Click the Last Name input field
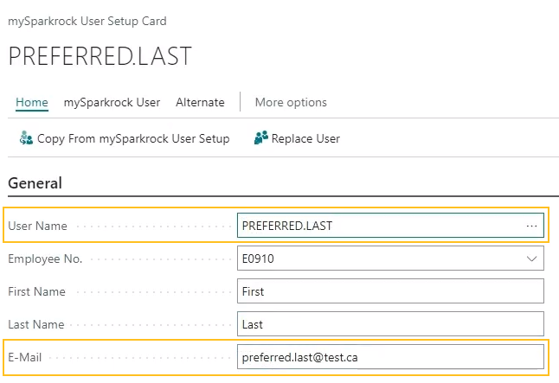The image size is (559, 383). point(390,324)
